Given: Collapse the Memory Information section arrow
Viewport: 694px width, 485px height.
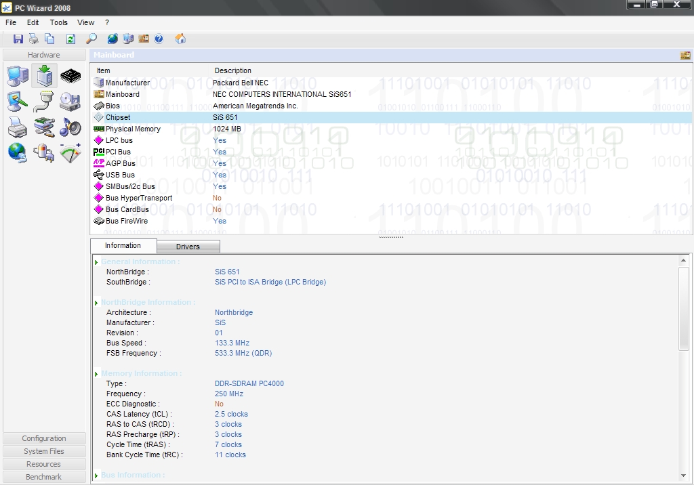Looking at the screenshot, I should (96, 374).
